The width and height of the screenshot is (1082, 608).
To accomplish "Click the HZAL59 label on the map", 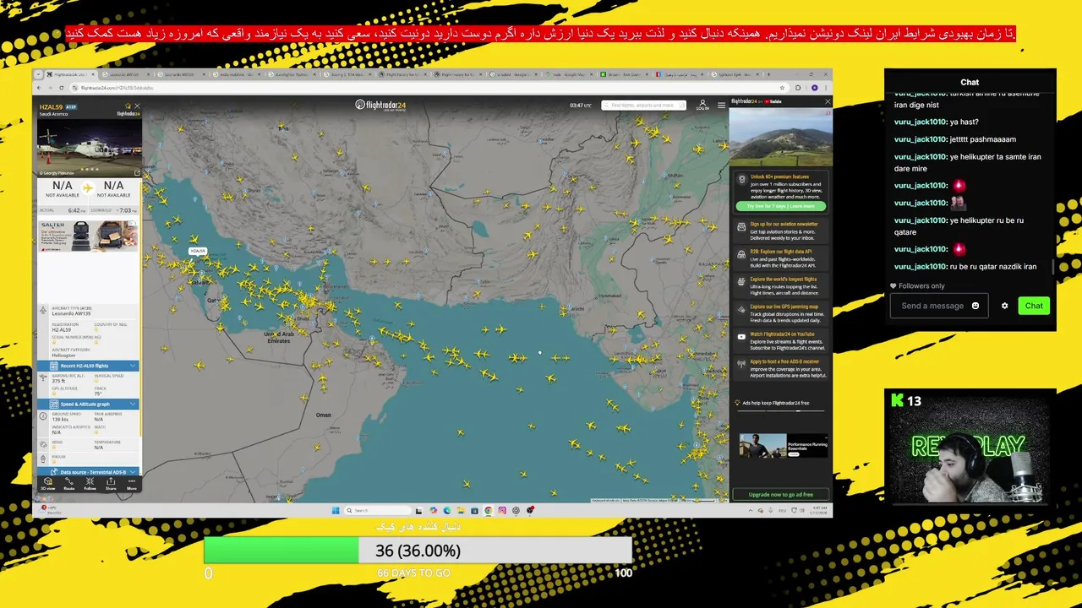I will pyautogui.click(x=198, y=251).
